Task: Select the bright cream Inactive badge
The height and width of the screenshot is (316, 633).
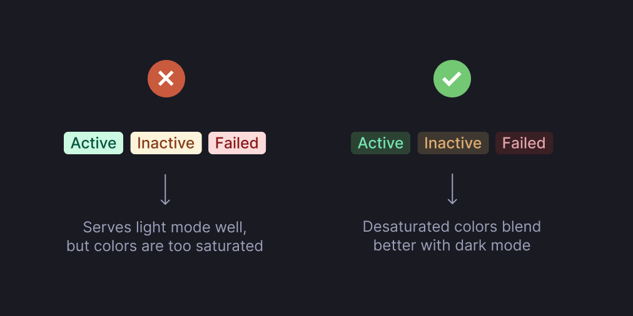Action: pos(166,143)
